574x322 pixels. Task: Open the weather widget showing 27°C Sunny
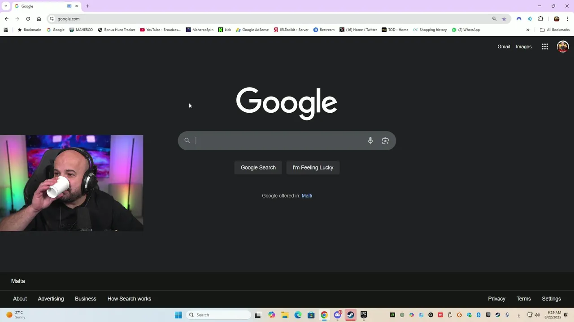click(15, 315)
